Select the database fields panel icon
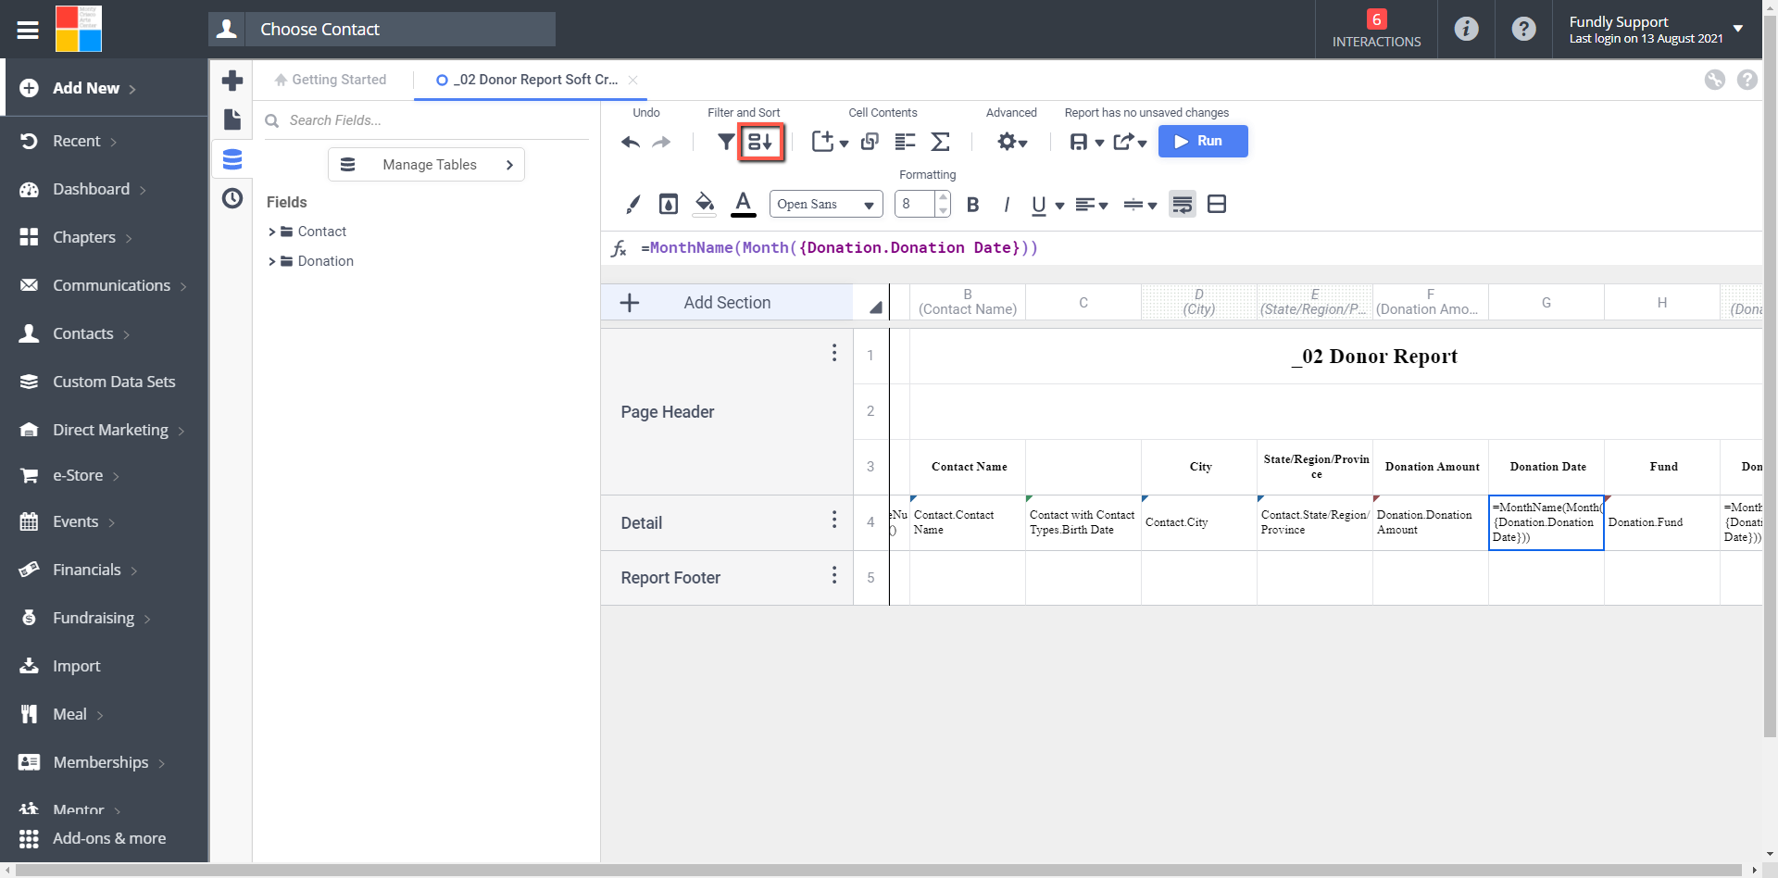 tap(232, 159)
